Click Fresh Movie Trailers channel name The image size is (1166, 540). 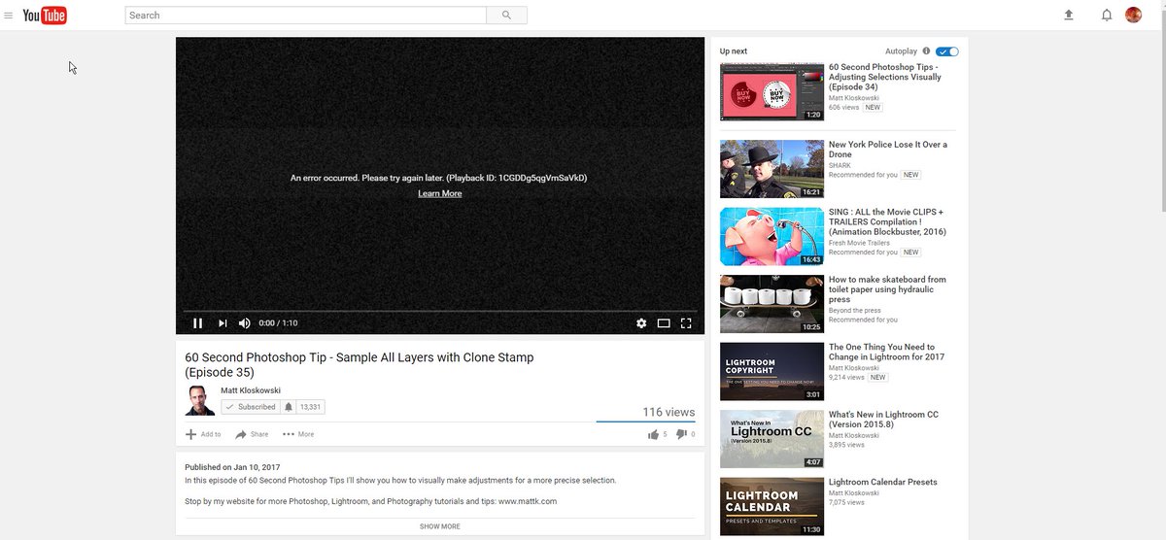coord(859,243)
